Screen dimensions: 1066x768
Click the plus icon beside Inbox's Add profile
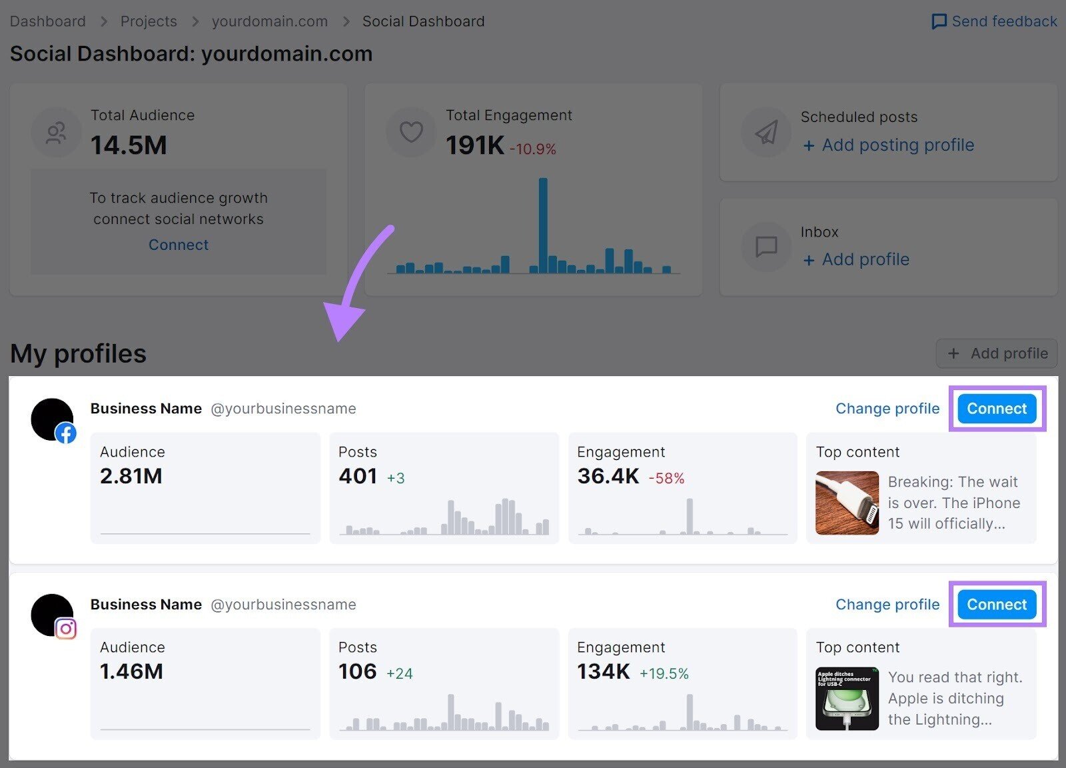point(808,260)
